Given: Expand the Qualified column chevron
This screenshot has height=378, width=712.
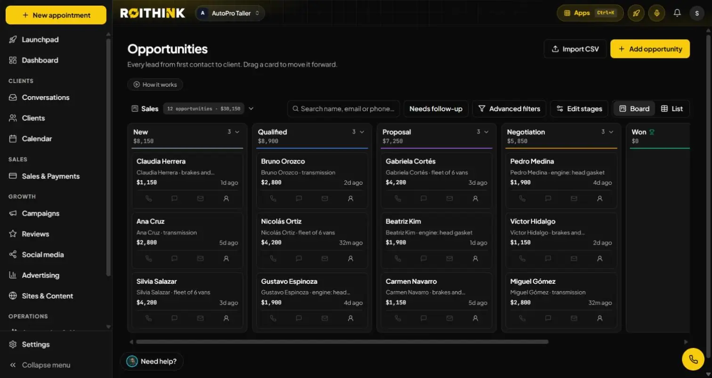Looking at the screenshot, I should coord(362,132).
